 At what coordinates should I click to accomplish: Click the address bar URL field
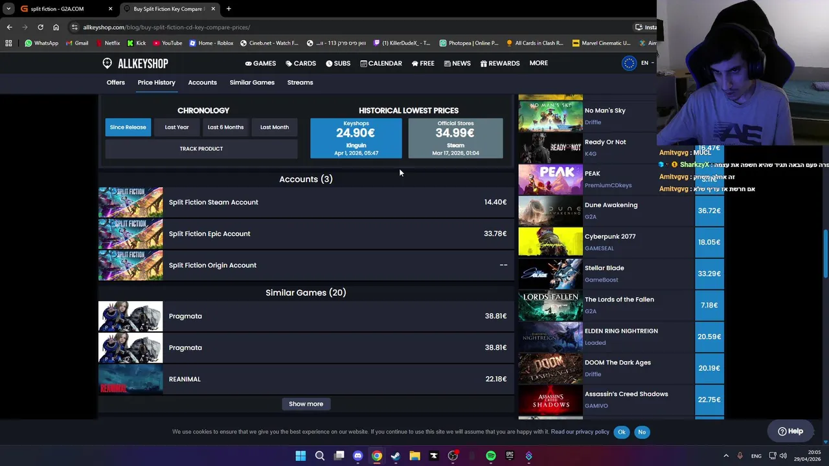click(350, 27)
